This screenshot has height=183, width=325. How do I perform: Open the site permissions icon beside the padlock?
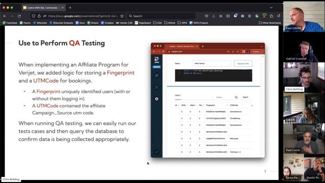pyautogui.click(x=45, y=16)
